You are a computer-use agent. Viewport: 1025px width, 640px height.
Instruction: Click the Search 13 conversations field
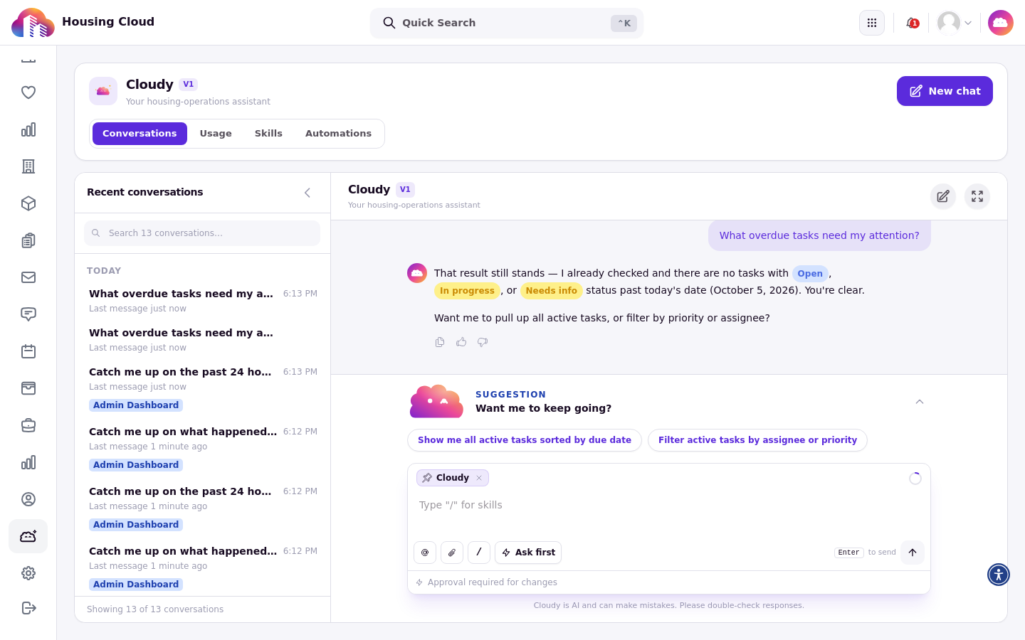(x=202, y=233)
